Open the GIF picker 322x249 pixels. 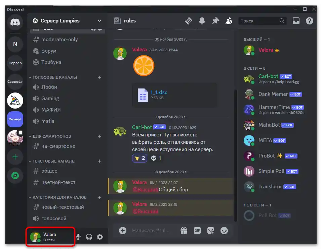tap(197, 231)
